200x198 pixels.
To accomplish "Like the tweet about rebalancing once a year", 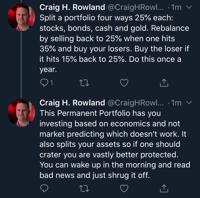I will 124,83.
